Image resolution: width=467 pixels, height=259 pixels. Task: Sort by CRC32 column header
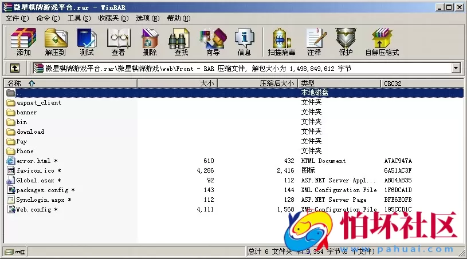(x=422, y=83)
